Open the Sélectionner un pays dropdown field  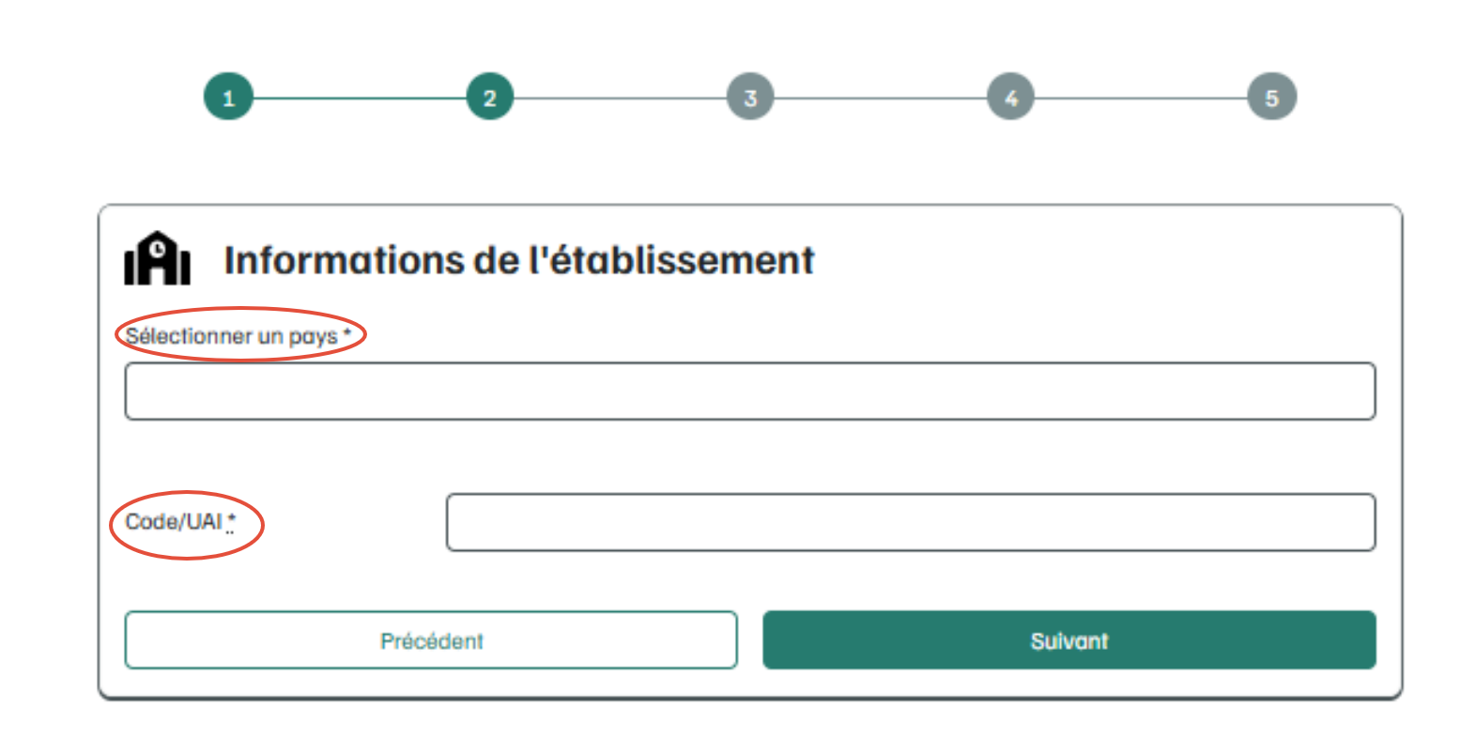click(x=749, y=391)
